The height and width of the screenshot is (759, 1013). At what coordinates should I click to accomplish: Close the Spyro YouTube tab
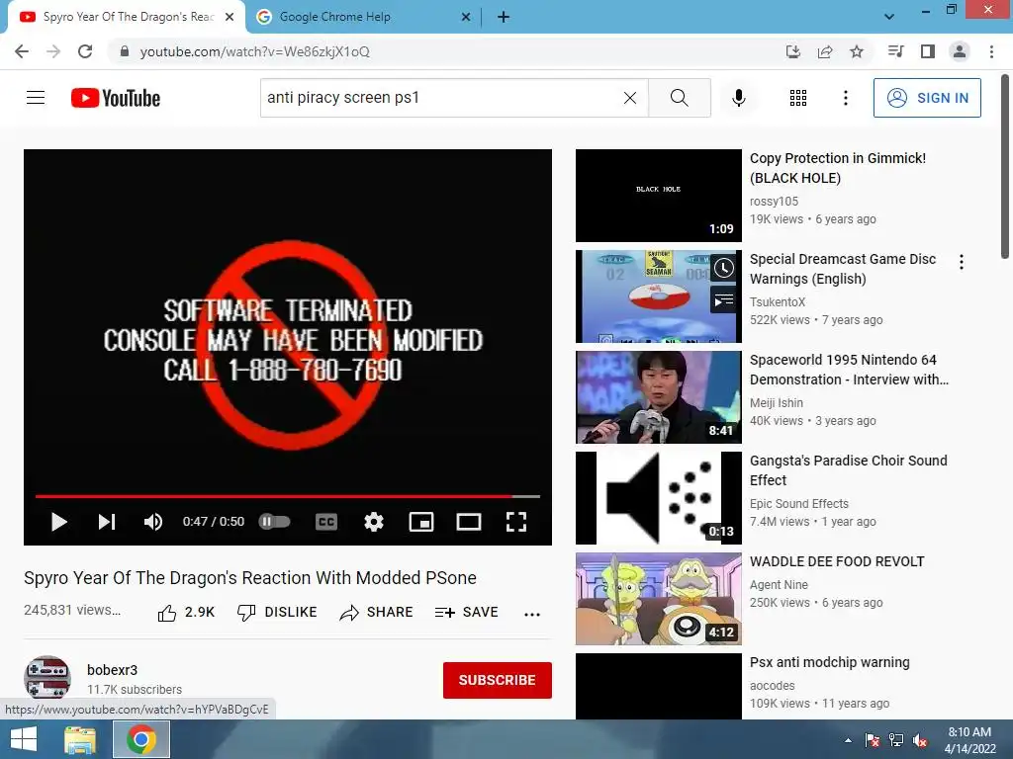(x=230, y=17)
